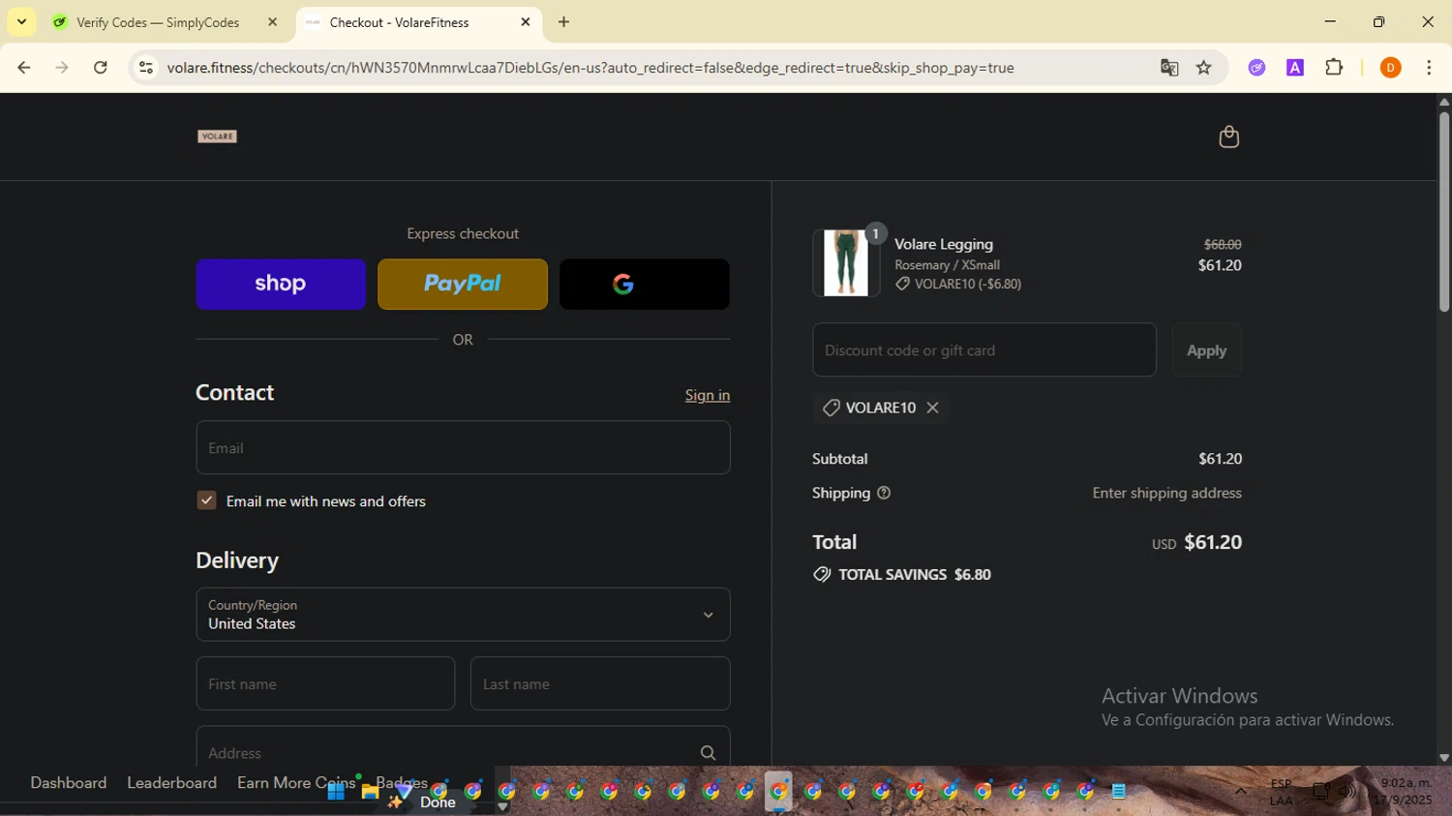The width and height of the screenshot is (1452, 816).
Task: Show hidden system tray icons
Action: tap(1240, 791)
